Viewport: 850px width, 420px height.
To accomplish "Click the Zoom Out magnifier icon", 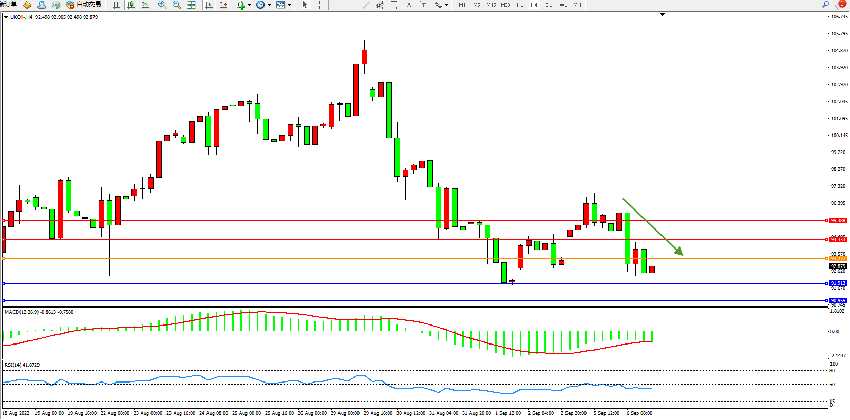I will 177,5.
